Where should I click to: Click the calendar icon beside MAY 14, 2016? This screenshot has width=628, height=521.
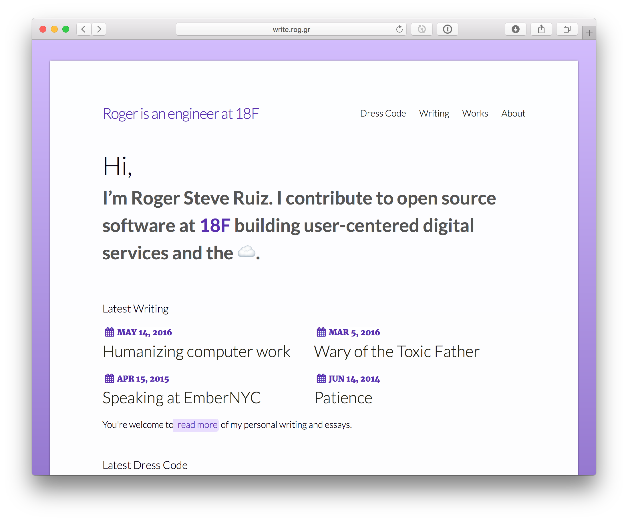coord(110,332)
